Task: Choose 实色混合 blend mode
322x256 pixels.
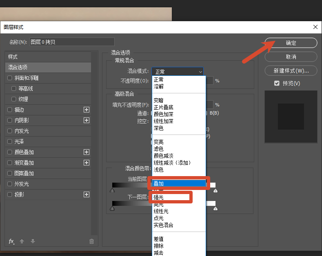Action: 179,225
